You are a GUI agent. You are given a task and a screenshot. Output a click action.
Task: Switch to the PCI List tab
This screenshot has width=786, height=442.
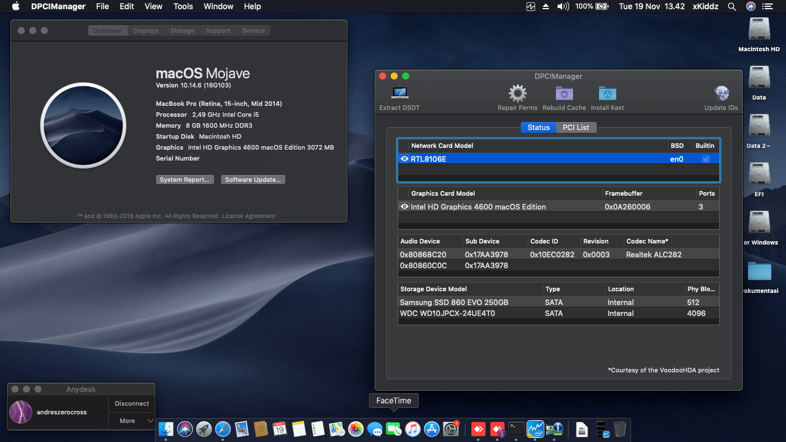577,127
